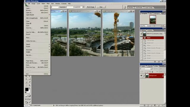190x107 pixels.
Task: Select the Zoom magnifier tool
Action: [29, 85]
